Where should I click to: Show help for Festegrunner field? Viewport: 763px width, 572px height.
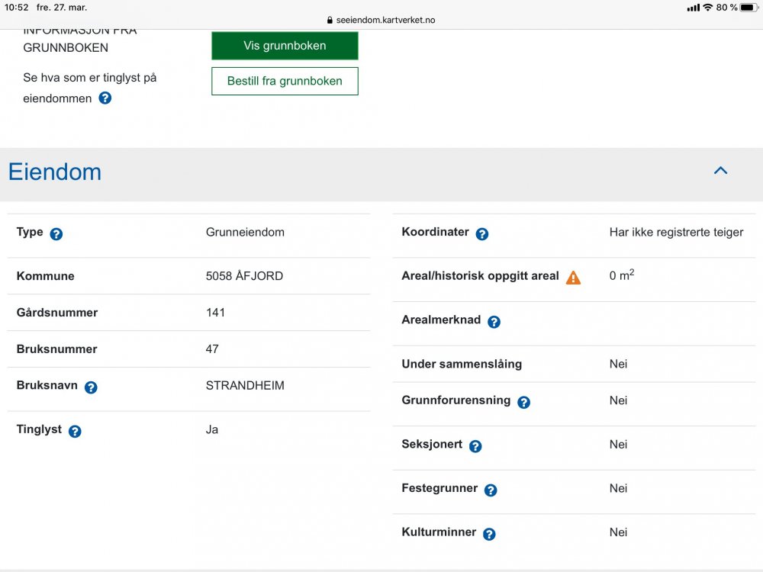click(491, 490)
